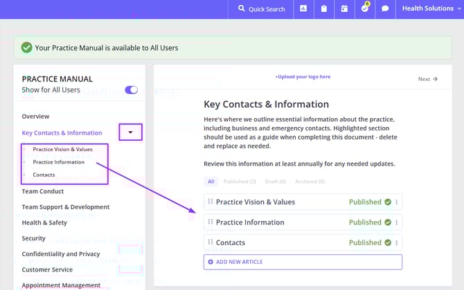Viewport: 464px width, 290px height.
Task: Click Add New Article button
Action: click(x=303, y=262)
